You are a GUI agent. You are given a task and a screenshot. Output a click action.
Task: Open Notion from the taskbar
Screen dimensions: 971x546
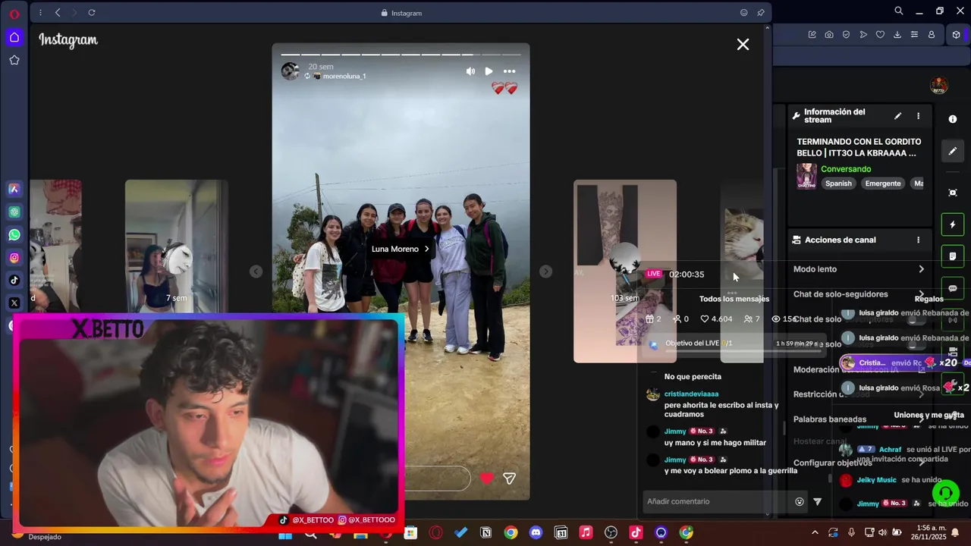pyautogui.click(x=485, y=533)
